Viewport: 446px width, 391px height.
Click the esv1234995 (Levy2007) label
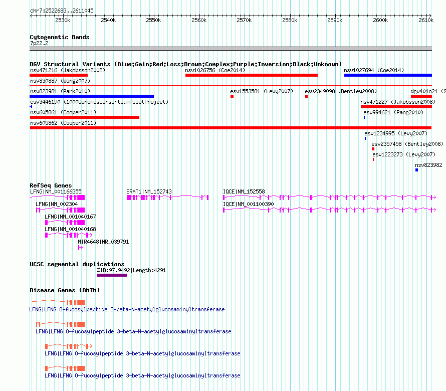pyautogui.click(x=396, y=133)
